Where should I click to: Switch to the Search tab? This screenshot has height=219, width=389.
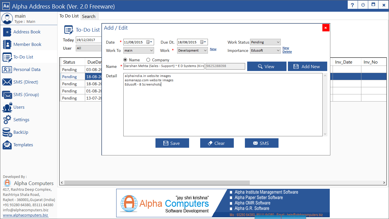pos(89,16)
